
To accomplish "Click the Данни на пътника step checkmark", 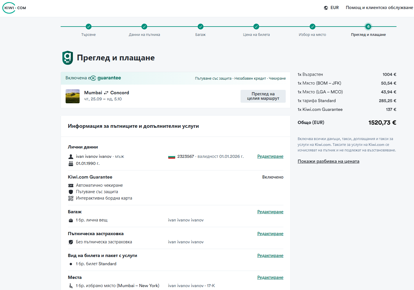I will coord(144,27).
